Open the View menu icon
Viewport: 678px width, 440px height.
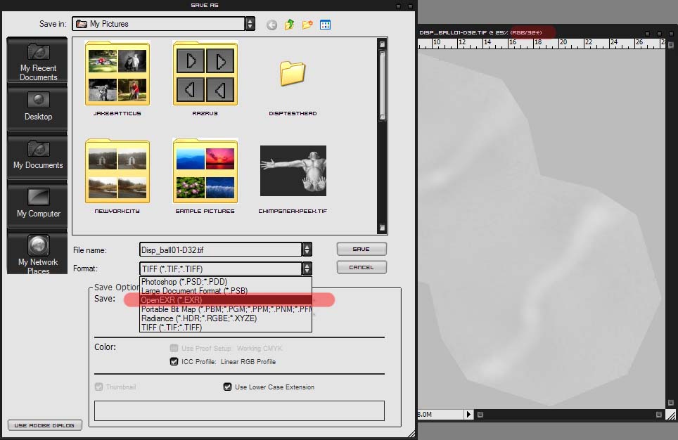click(325, 25)
